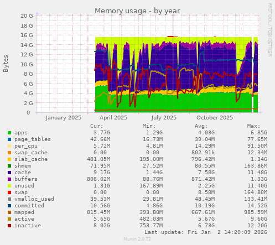Select the 'buffers' legend label
The height and width of the screenshot is (245, 275).
[x=26, y=179]
